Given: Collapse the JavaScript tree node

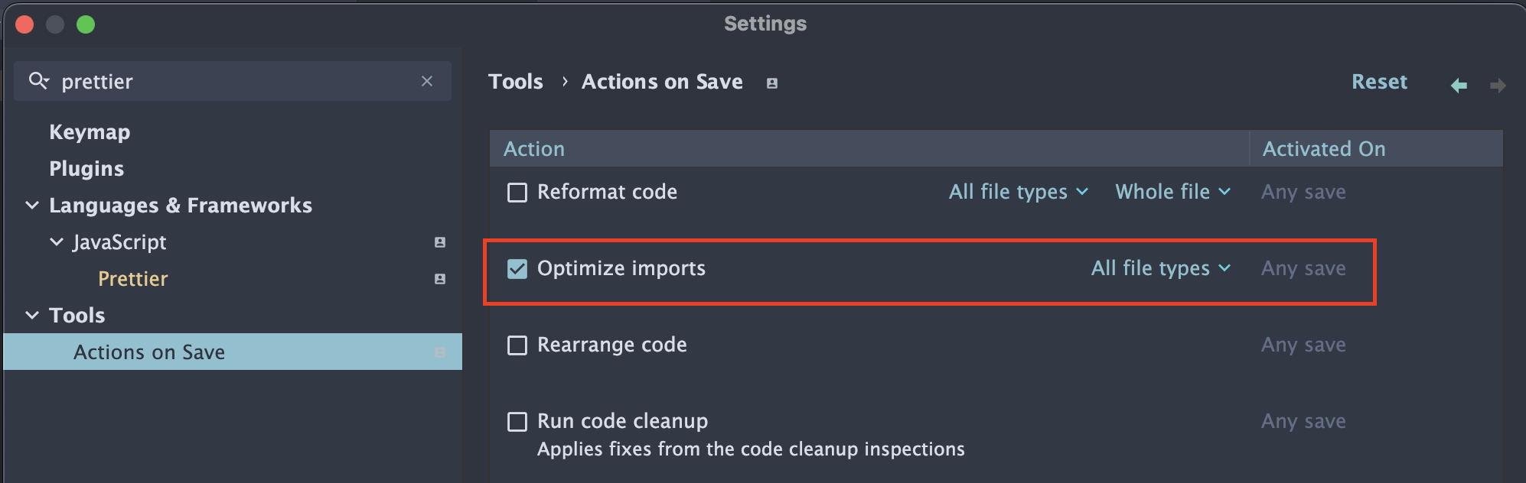Looking at the screenshot, I should (57, 242).
